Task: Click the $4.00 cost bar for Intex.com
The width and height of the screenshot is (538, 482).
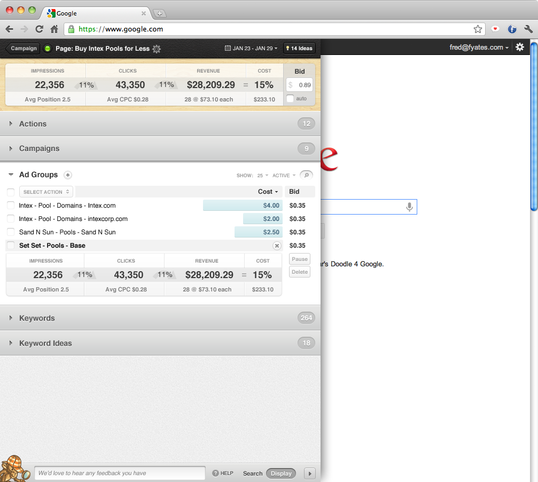Action: pyautogui.click(x=243, y=206)
